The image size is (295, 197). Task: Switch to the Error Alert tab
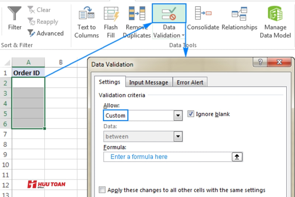[190, 82]
